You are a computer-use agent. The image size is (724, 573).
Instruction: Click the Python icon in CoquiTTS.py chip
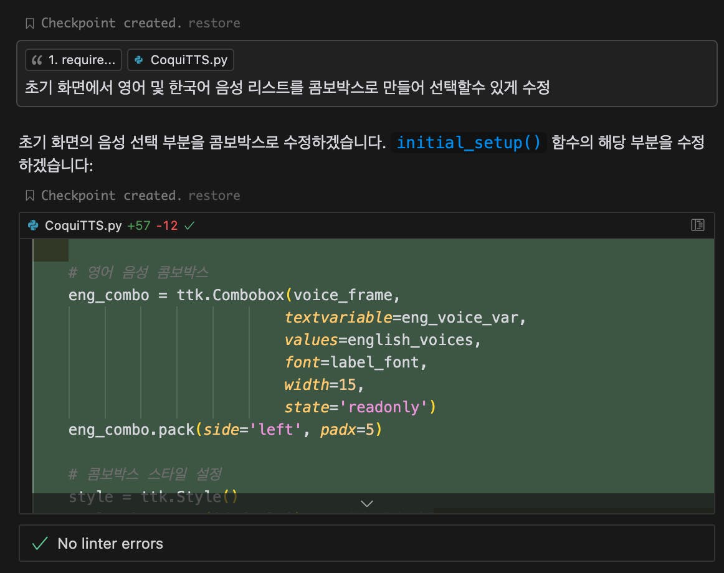138,60
